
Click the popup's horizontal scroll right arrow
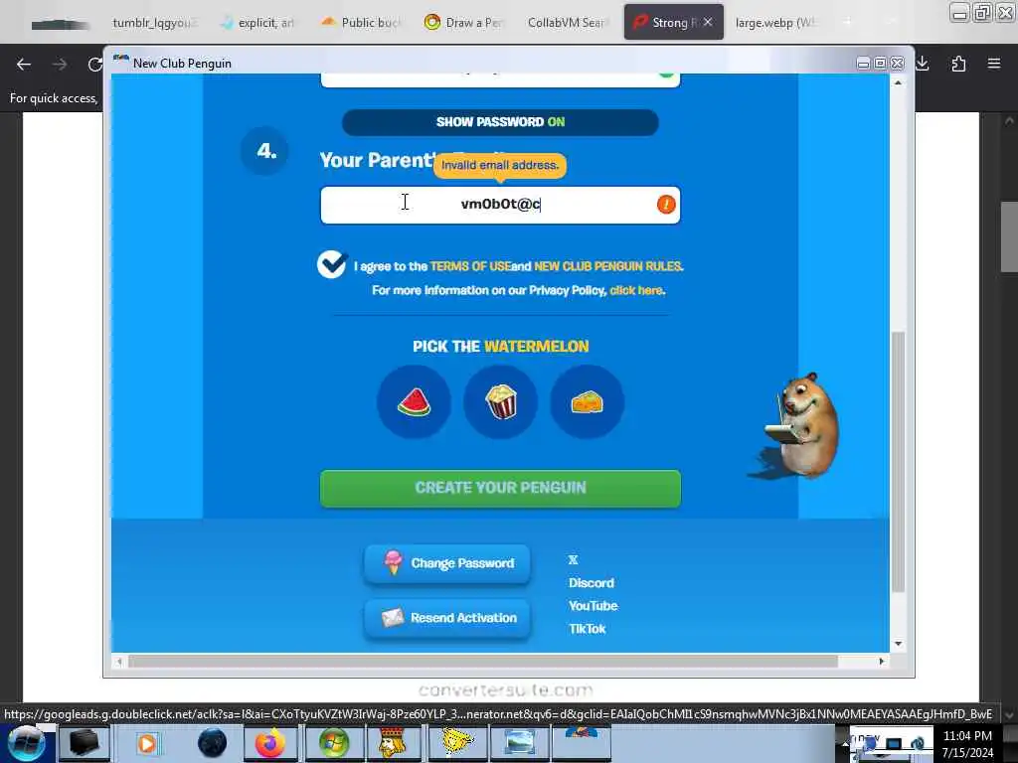pos(882,661)
